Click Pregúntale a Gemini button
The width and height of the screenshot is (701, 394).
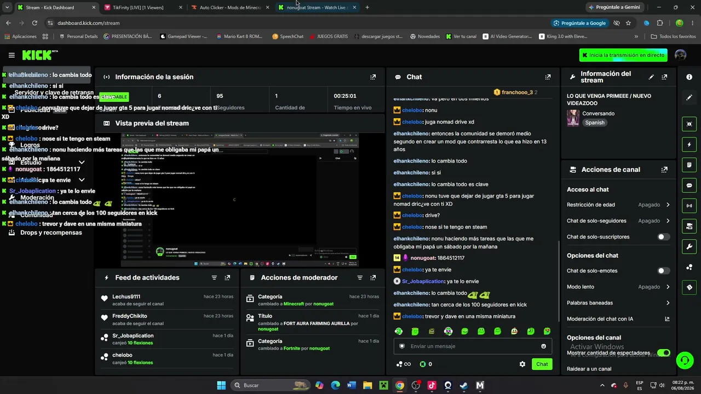[613, 8]
